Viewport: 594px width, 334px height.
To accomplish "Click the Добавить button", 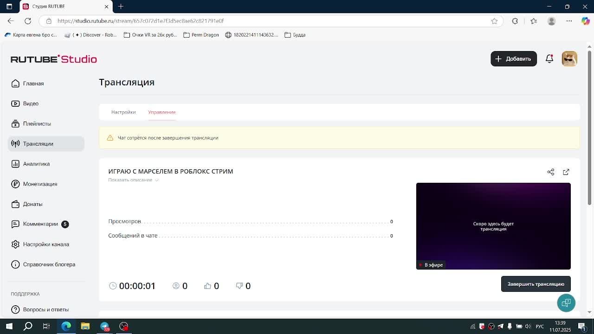I will tap(514, 59).
